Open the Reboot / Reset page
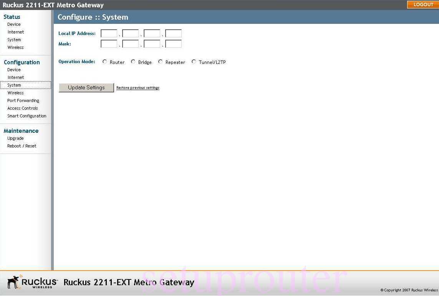Screen dimensions: 439x296 pyautogui.click(x=22, y=146)
